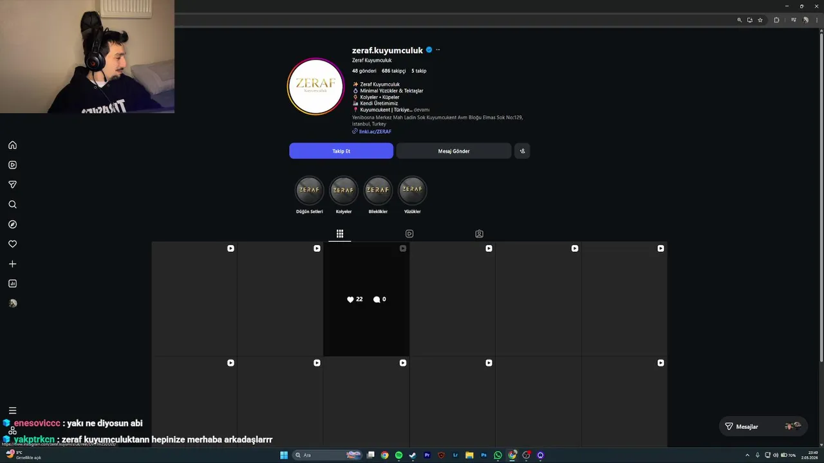Open the Dashboard chart icon in the sidebar

(12, 284)
